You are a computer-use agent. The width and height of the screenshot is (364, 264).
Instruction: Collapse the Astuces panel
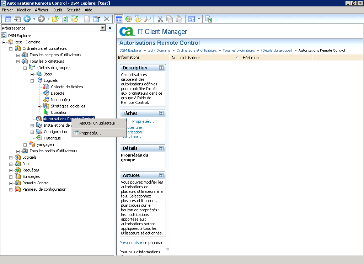coord(162,175)
